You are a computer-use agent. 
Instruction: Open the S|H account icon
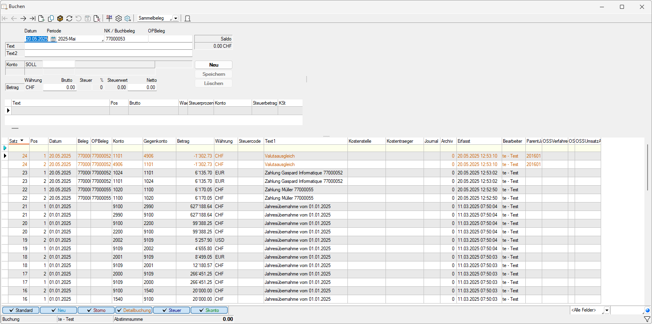pos(109,18)
